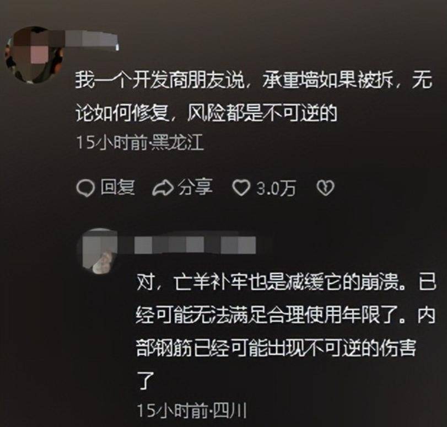Viewport: 447px width, 427px height.
Task: Tap the 15小时前 time on the reply
Action: click(x=173, y=410)
